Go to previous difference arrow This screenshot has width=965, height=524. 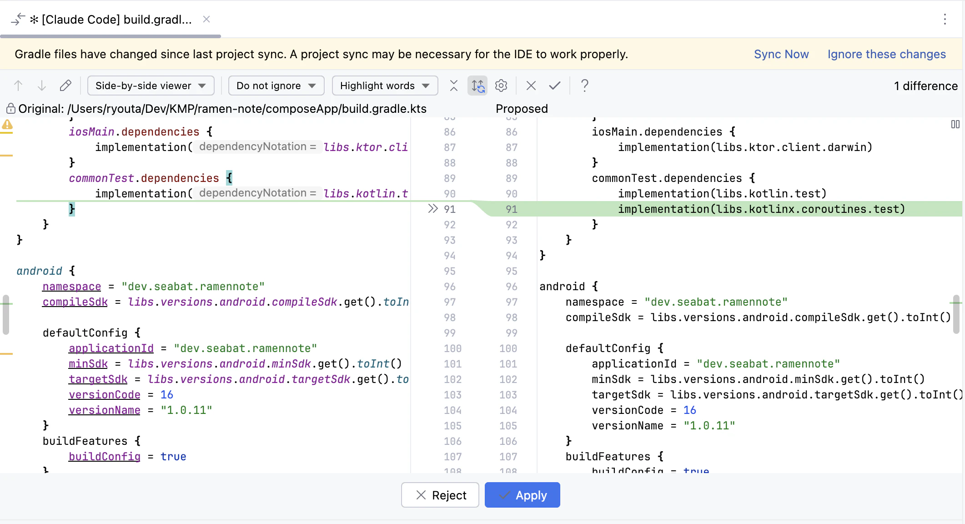tap(18, 86)
